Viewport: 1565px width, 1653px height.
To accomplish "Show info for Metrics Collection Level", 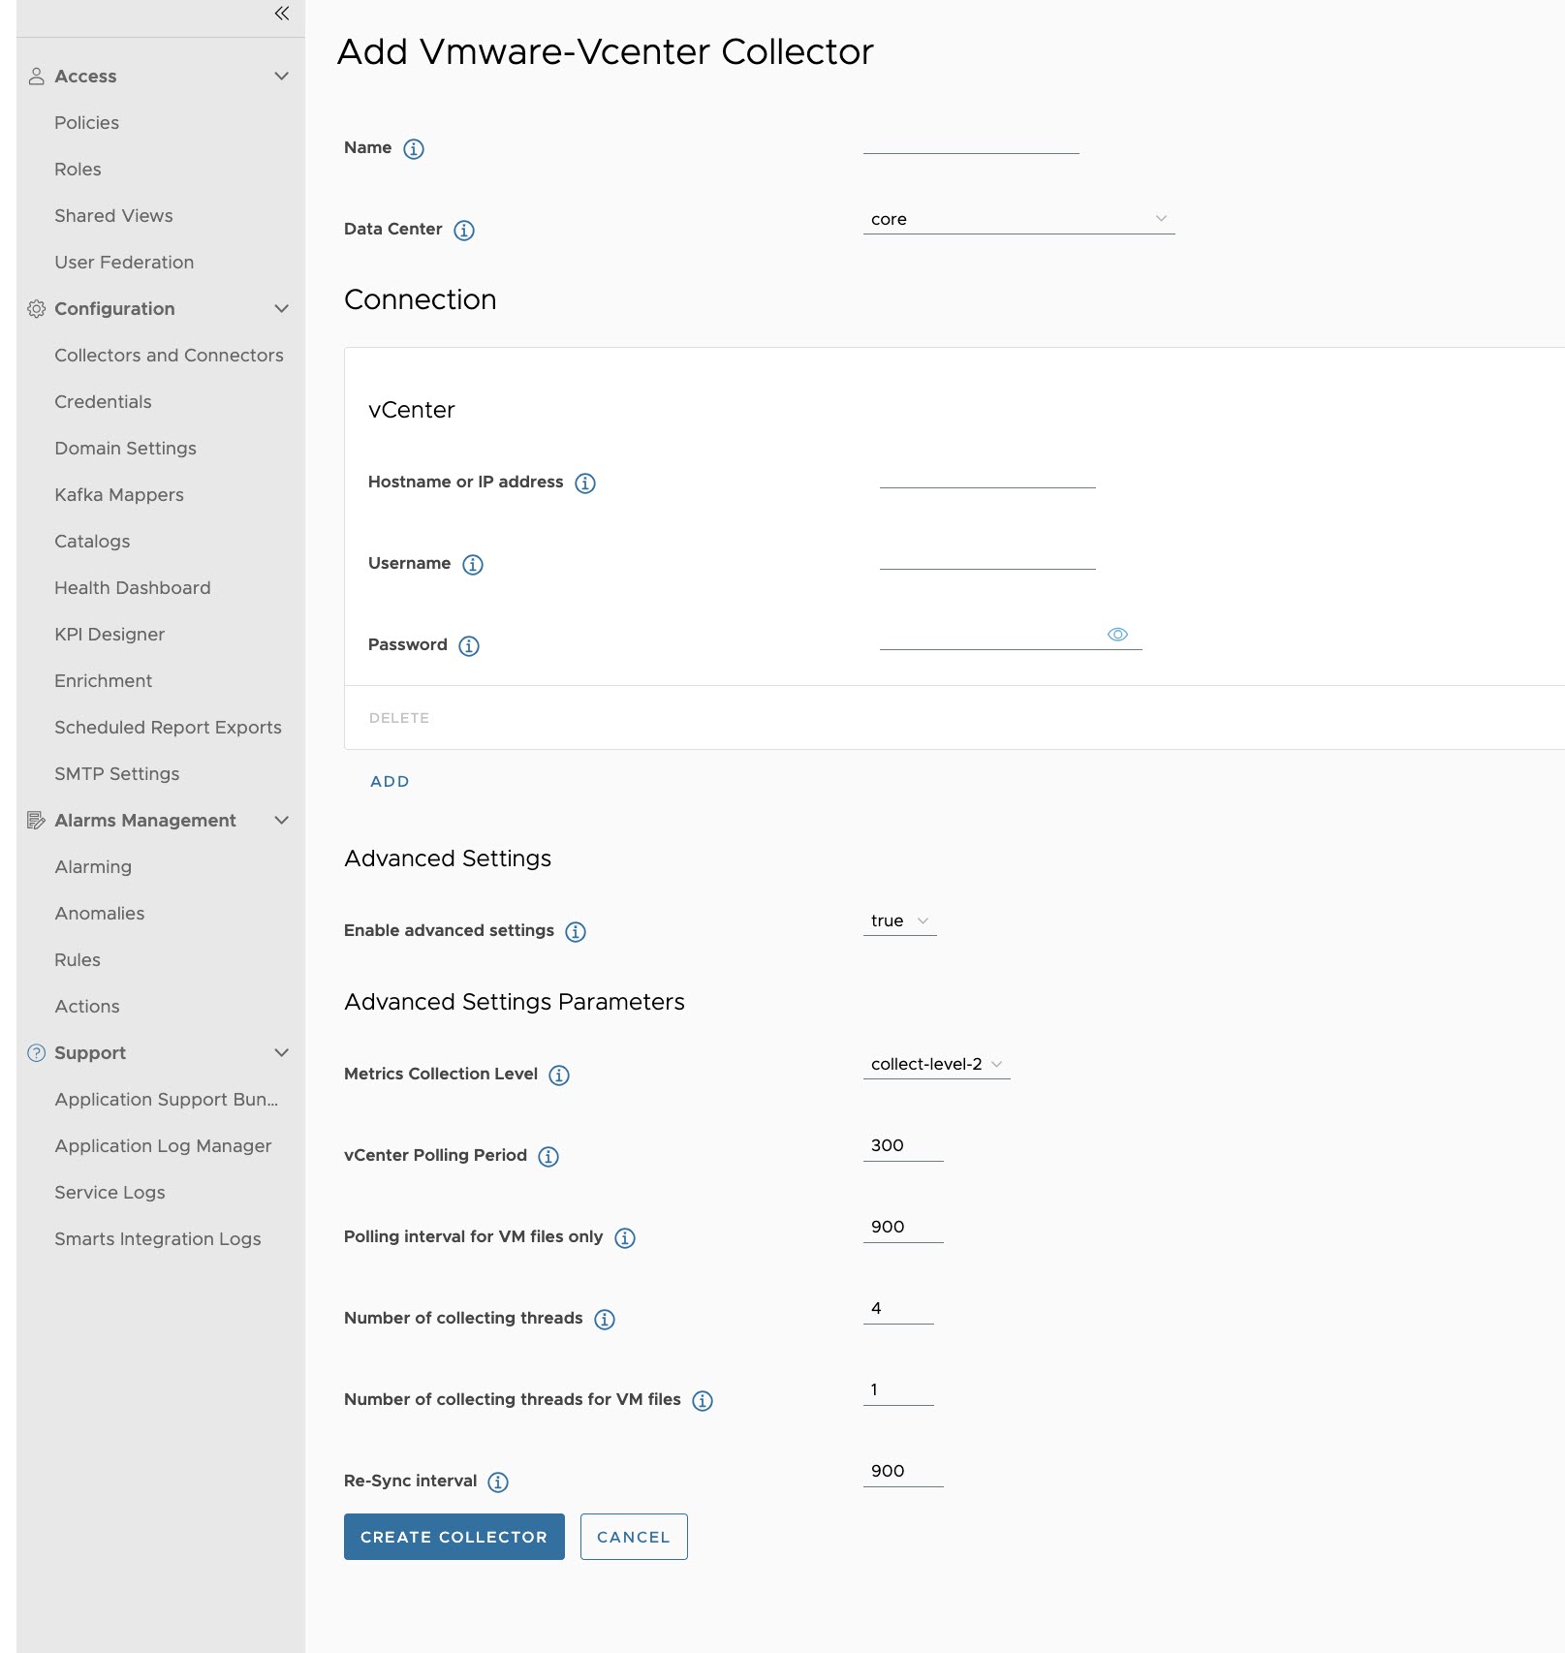I will click(559, 1076).
